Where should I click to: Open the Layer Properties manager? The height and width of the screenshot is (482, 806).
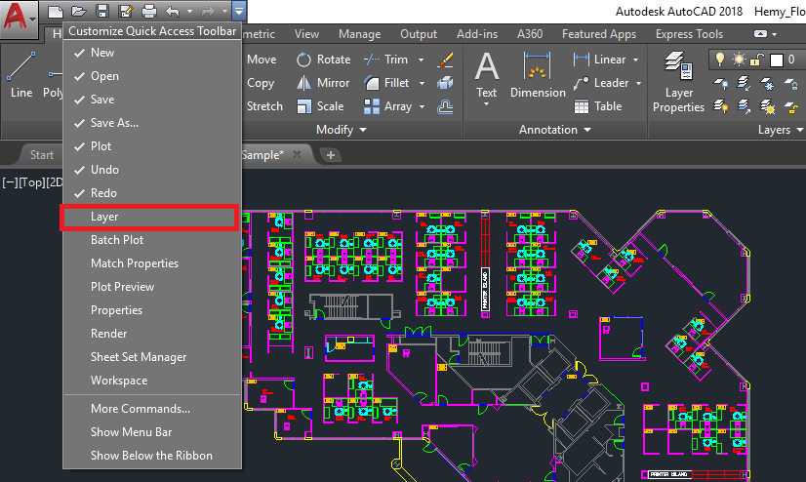tap(679, 83)
